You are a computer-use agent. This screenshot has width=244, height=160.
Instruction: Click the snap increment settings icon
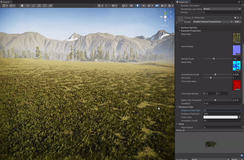click(x=113, y=6)
